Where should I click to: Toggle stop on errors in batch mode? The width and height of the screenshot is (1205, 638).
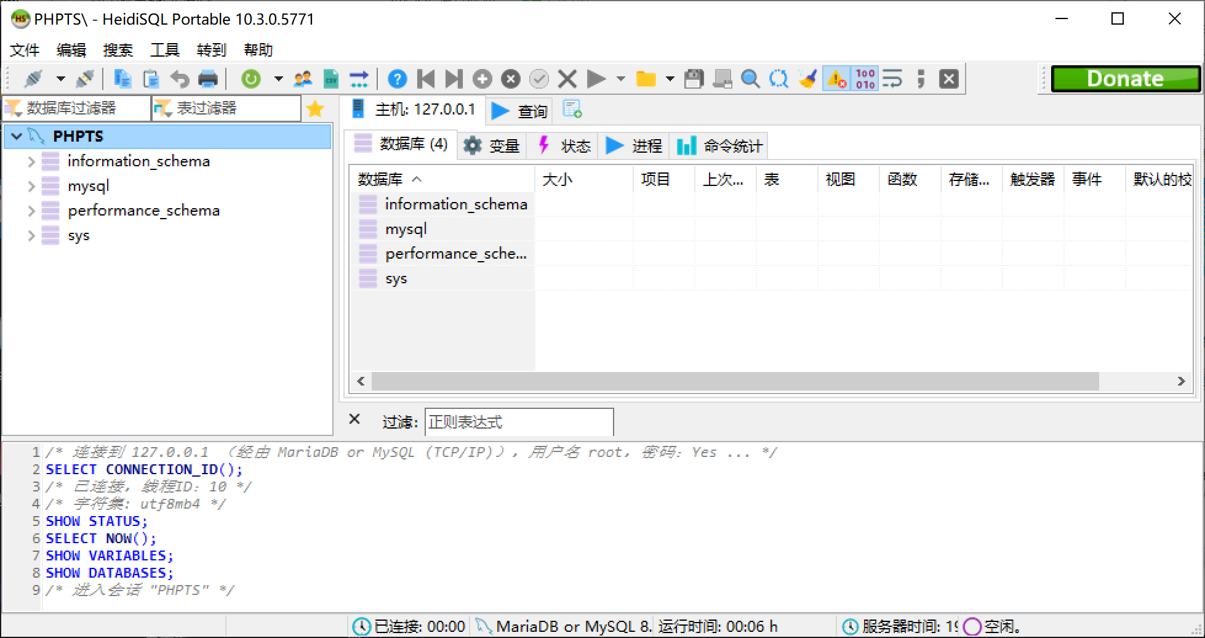[x=836, y=79]
